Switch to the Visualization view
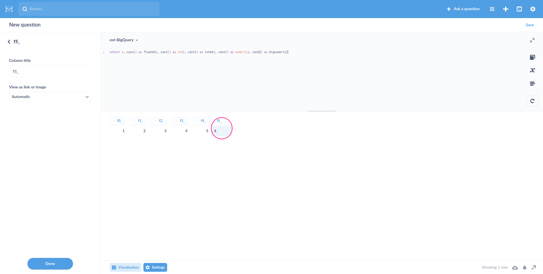543x274 pixels. [x=125, y=267]
